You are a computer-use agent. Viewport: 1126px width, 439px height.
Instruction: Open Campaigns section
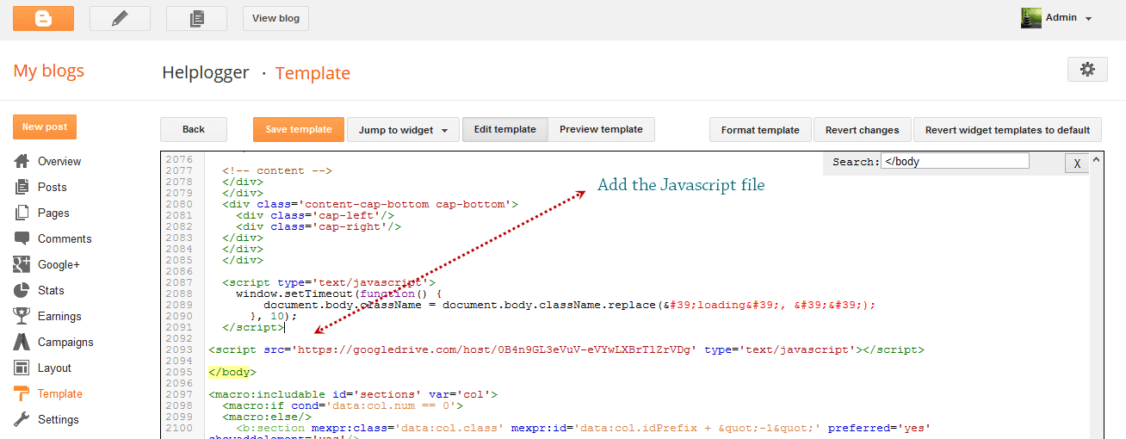click(65, 342)
